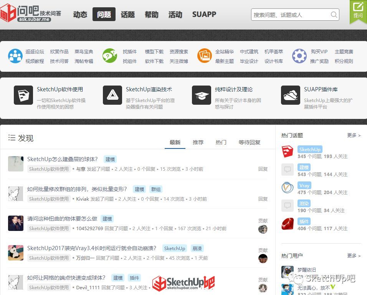Image resolution: width=367 pixels, height=295 pixels.
Task: Open the 帮助 nav item
Action: [152, 15]
